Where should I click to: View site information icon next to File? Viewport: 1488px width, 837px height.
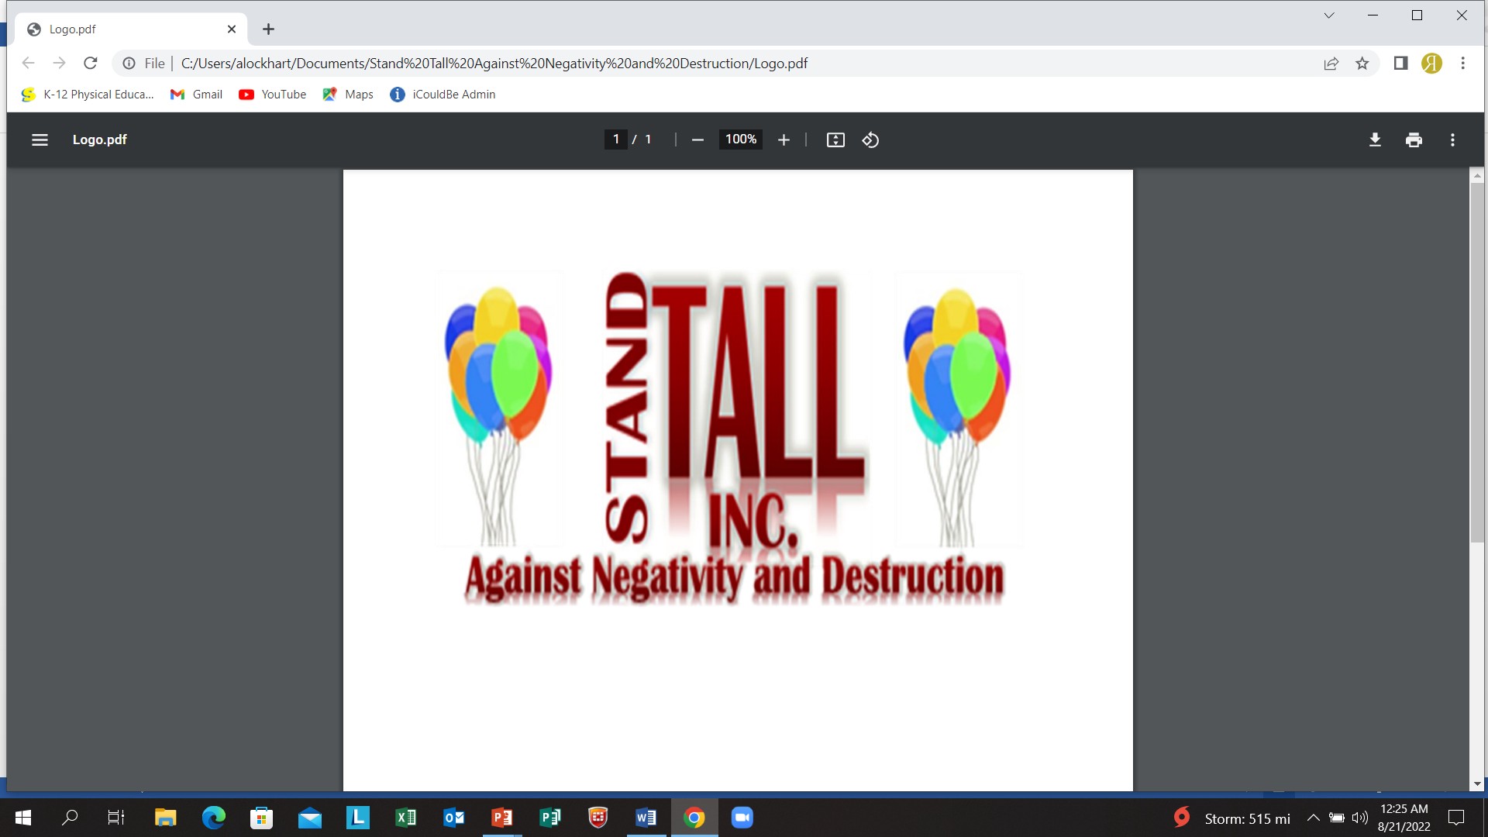(x=129, y=64)
